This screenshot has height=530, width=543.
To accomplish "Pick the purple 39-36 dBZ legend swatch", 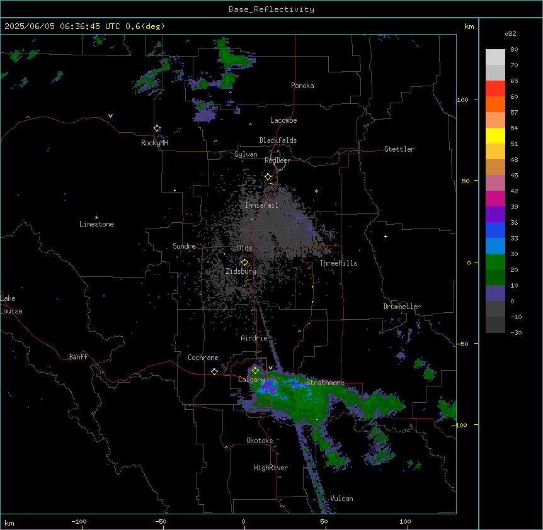I will [x=495, y=214].
